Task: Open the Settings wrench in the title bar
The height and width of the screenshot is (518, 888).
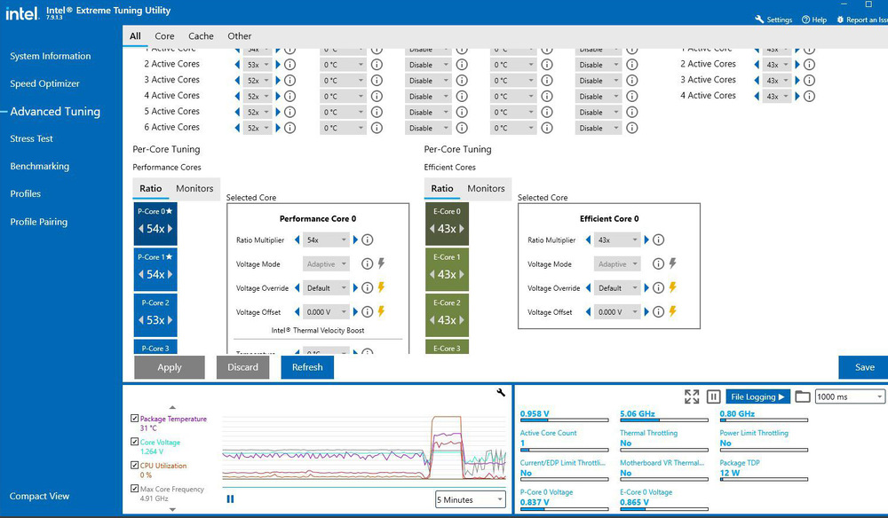Action: point(759,20)
